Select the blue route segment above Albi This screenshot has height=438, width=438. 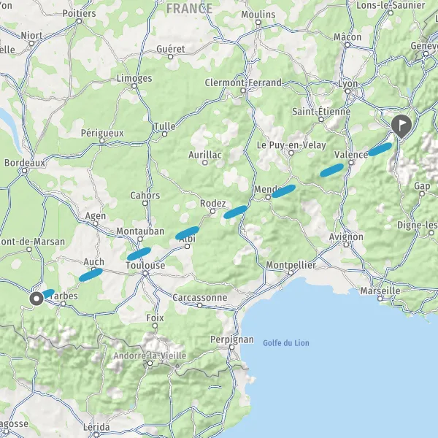click(x=187, y=233)
